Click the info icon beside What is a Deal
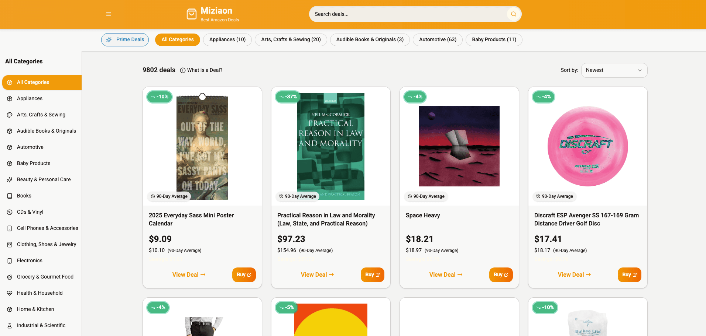Image resolution: width=706 pixels, height=336 pixels. [183, 70]
